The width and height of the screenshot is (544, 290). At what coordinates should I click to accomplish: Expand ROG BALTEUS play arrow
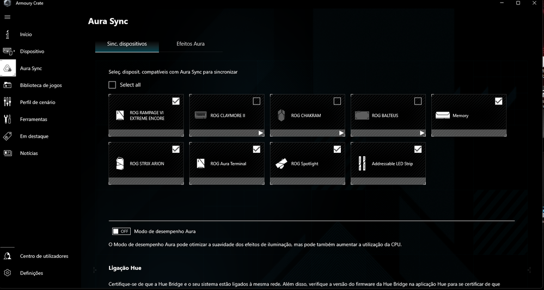(x=422, y=133)
